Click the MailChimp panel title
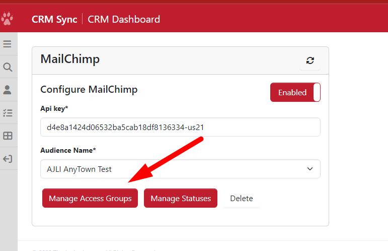The image size is (388, 251). pyautogui.click(x=70, y=59)
